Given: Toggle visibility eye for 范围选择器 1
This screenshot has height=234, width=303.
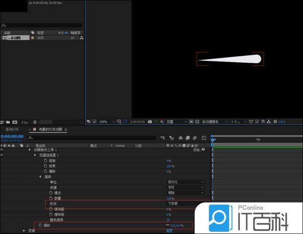Looking at the screenshot, I should click(2, 155).
